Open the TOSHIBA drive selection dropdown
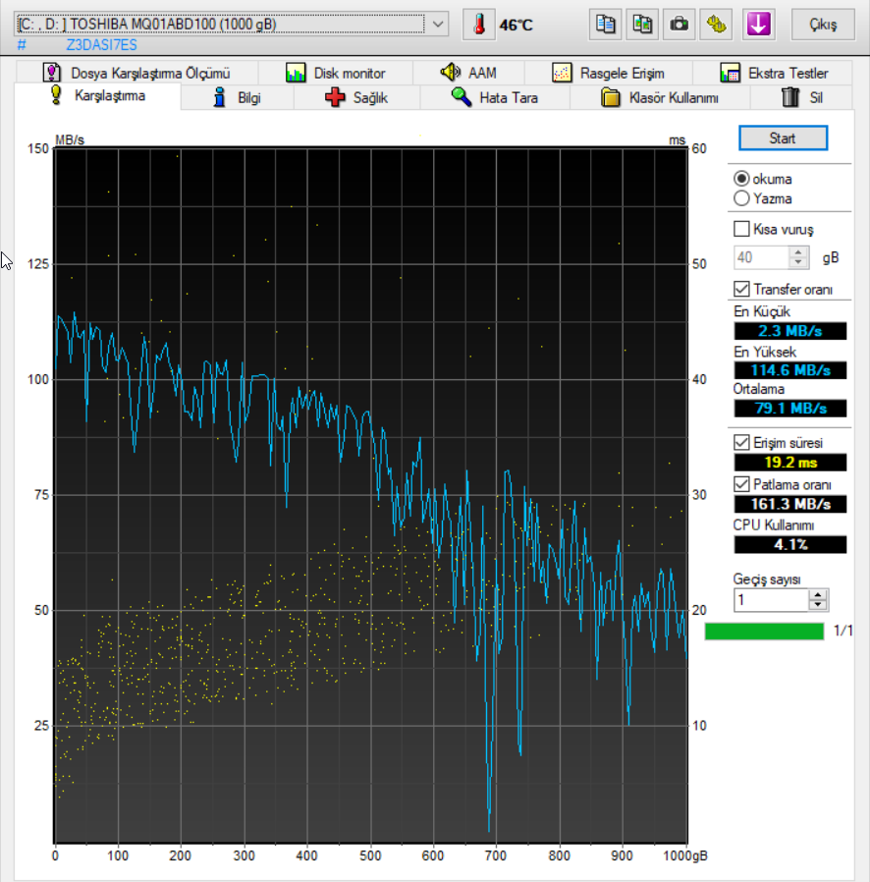This screenshot has height=882, width=870. (x=231, y=25)
